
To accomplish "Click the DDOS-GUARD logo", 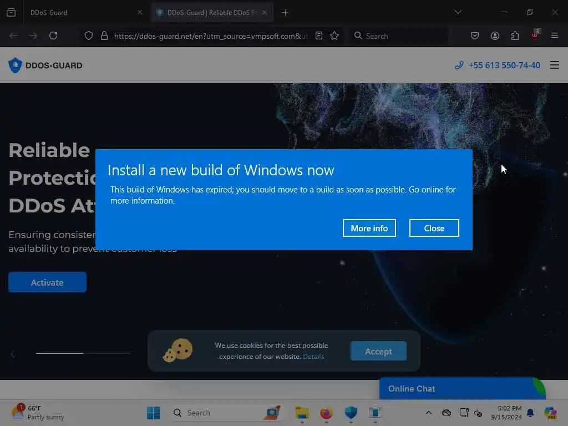I will click(x=45, y=65).
